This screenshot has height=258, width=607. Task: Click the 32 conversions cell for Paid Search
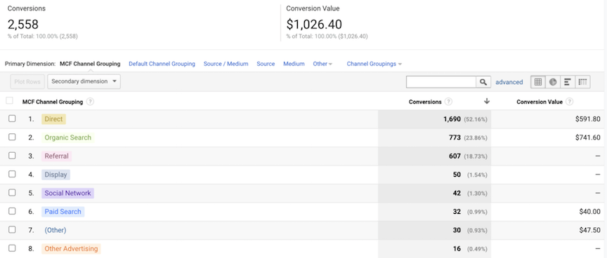point(457,212)
